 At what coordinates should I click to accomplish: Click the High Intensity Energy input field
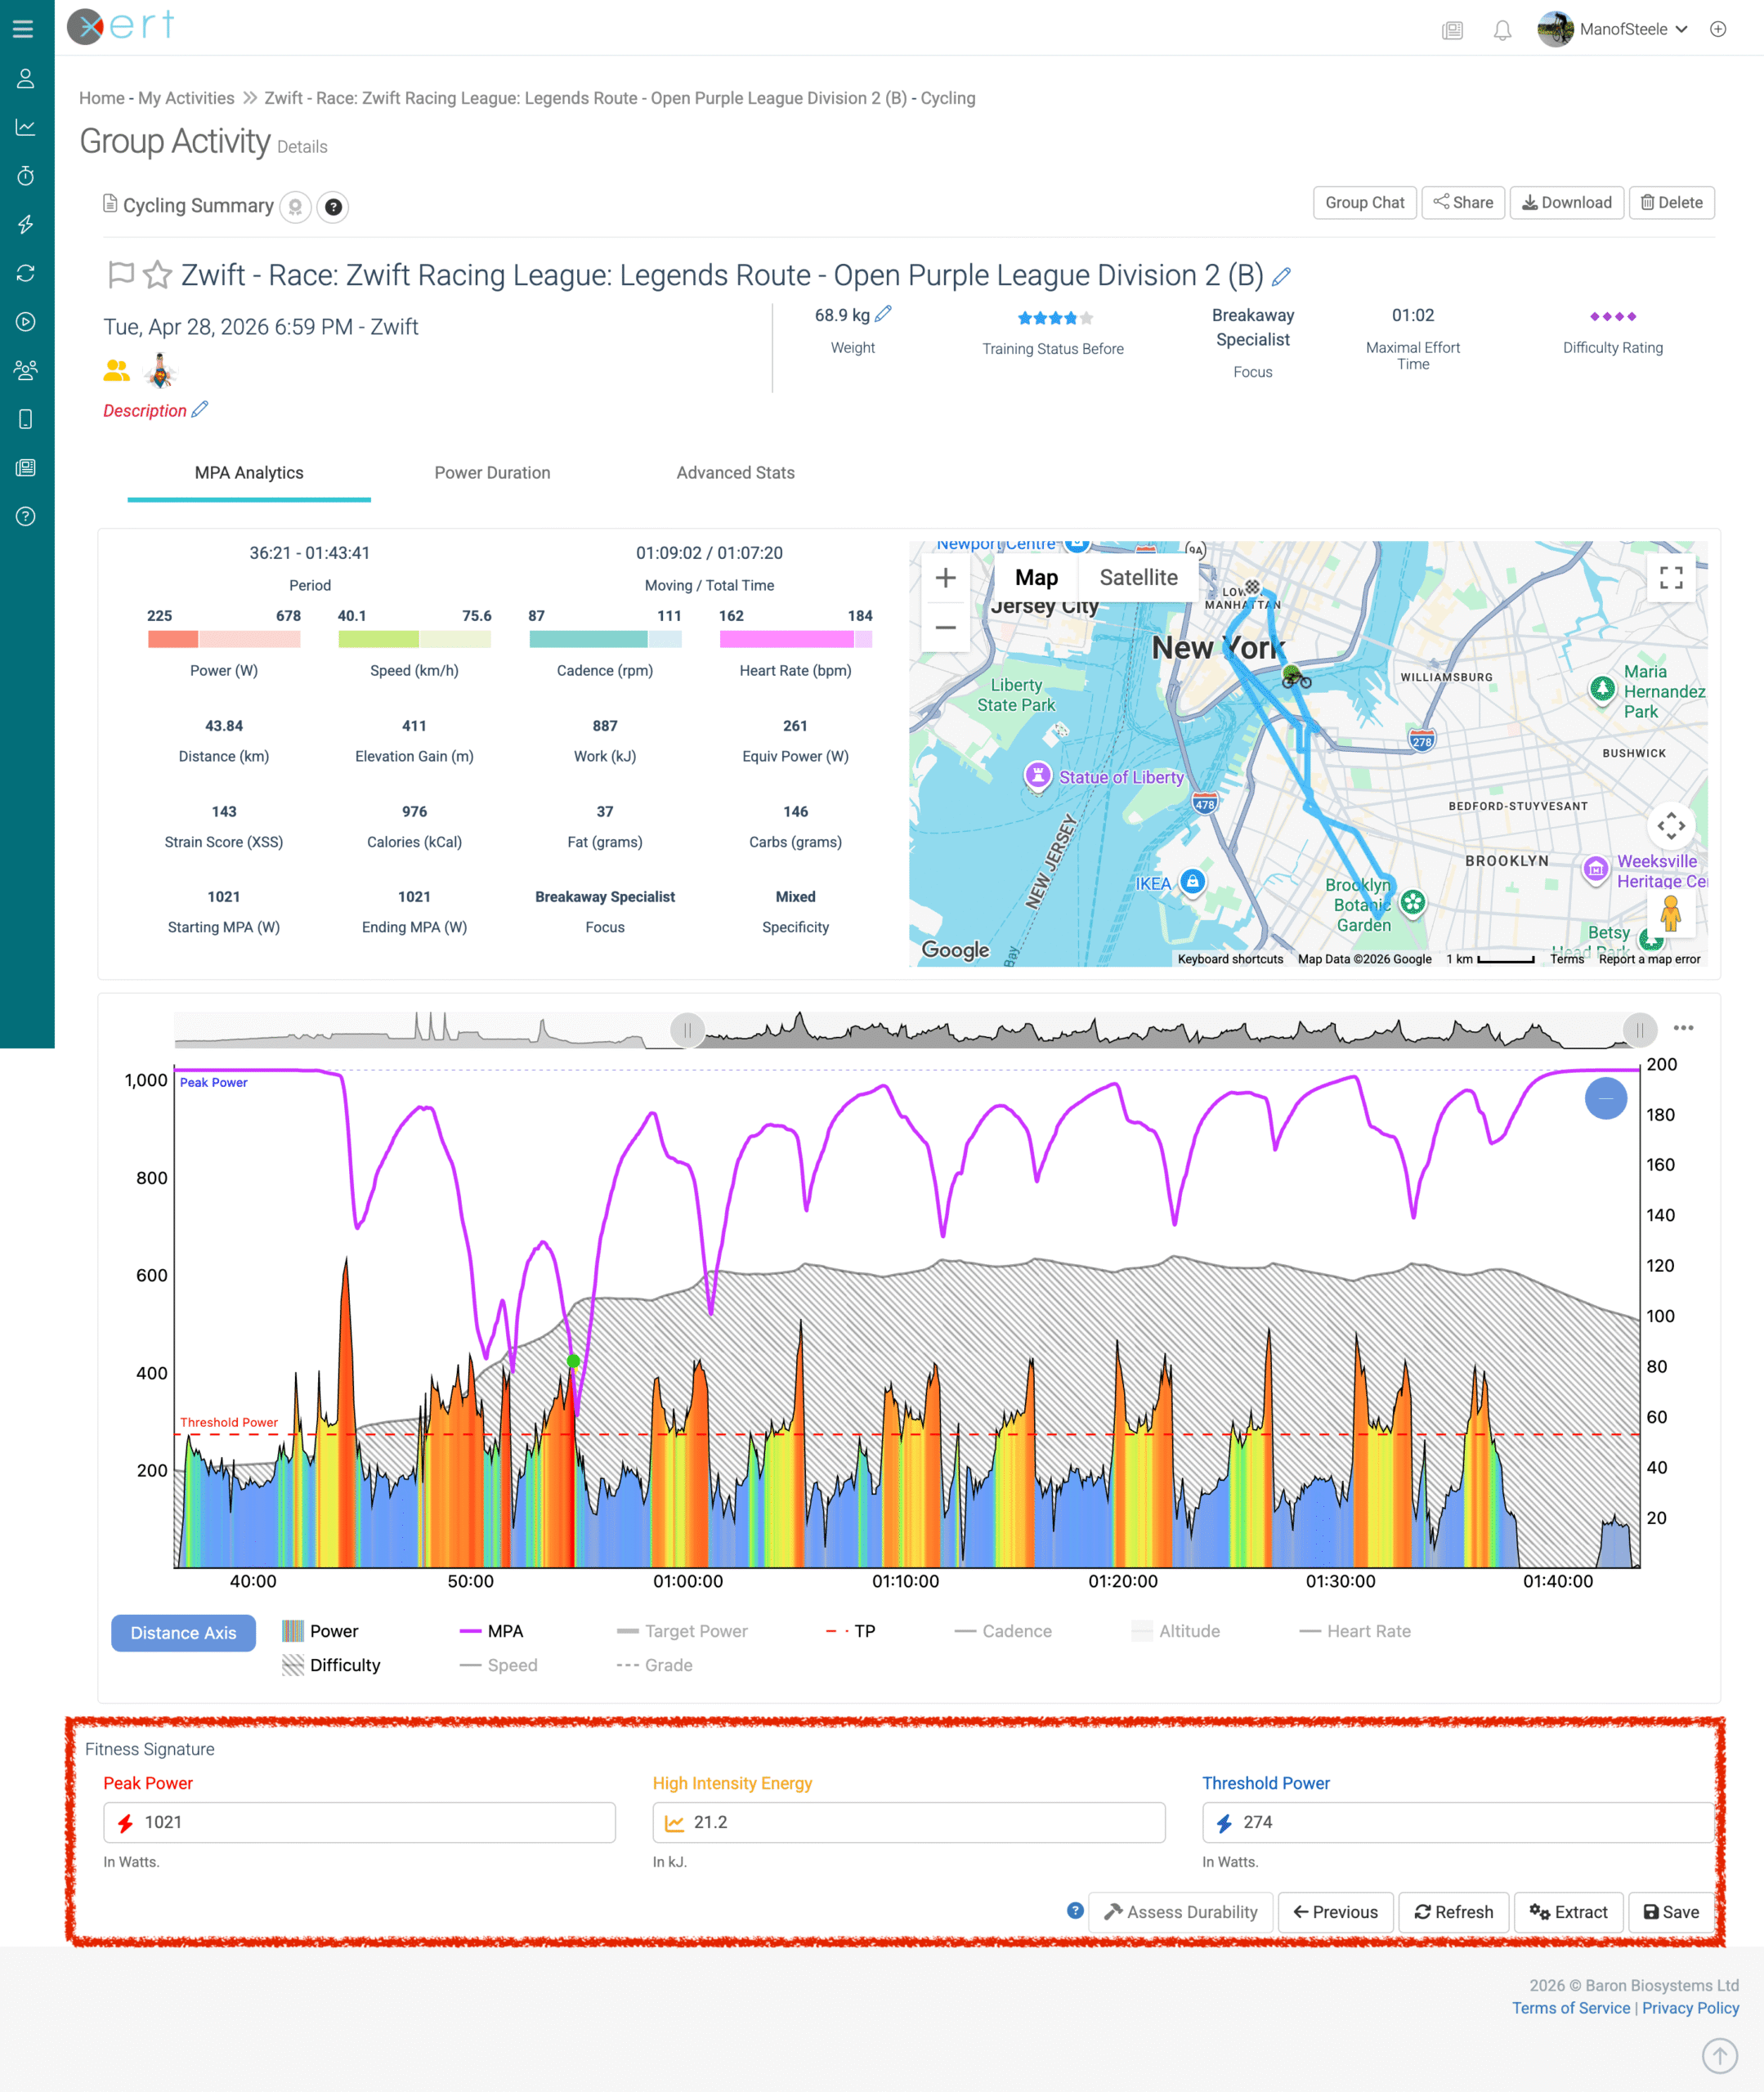pos(908,1822)
